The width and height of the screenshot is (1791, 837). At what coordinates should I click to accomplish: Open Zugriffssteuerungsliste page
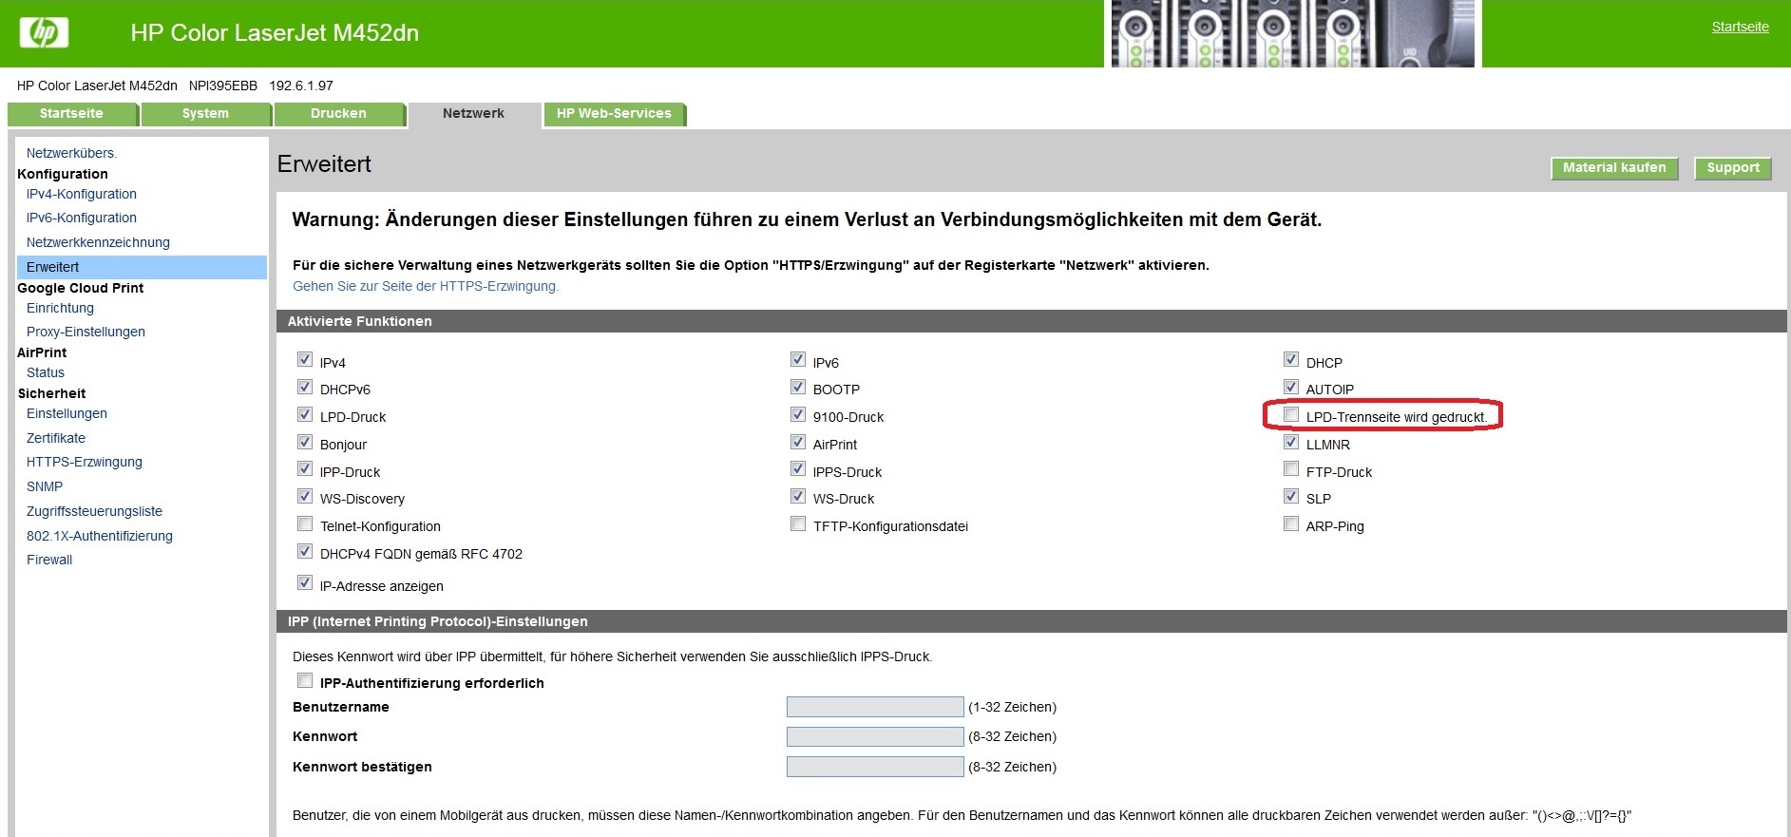click(x=94, y=511)
